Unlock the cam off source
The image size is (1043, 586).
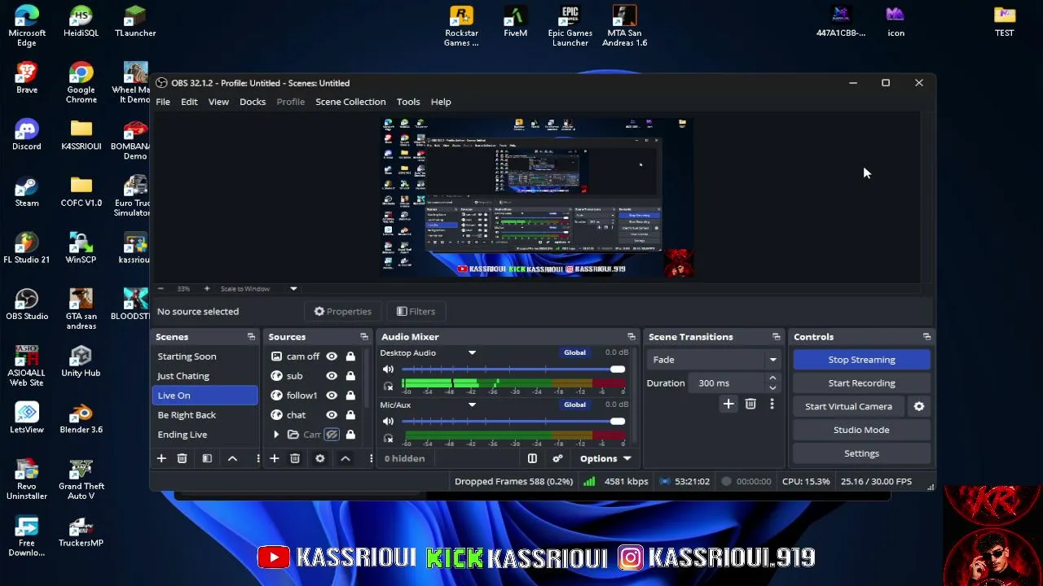350,356
